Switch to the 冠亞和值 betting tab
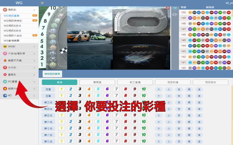This screenshot has height=145, width=233. tap(173, 82)
